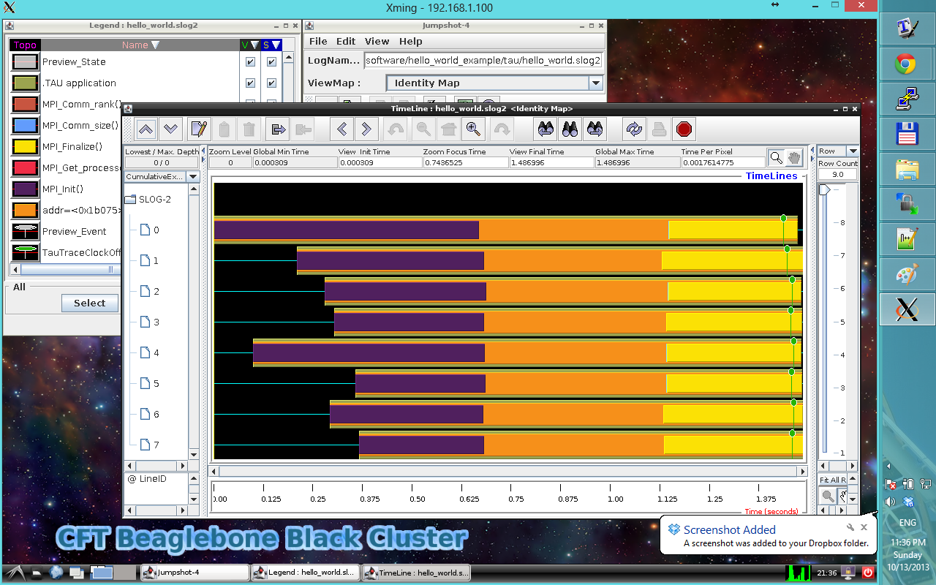
Task: Click the V column header arrow in Legend
Action: [x=254, y=45]
